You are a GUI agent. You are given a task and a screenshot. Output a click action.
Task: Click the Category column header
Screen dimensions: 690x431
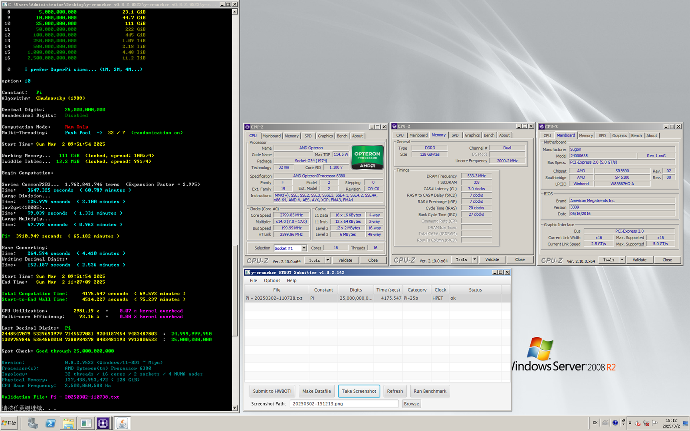coord(417,290)
